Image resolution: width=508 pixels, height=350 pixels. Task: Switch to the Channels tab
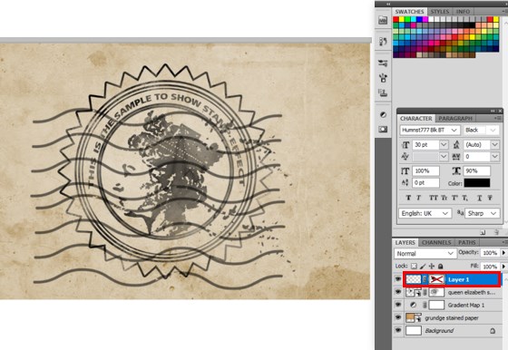[x=436, y=242]
